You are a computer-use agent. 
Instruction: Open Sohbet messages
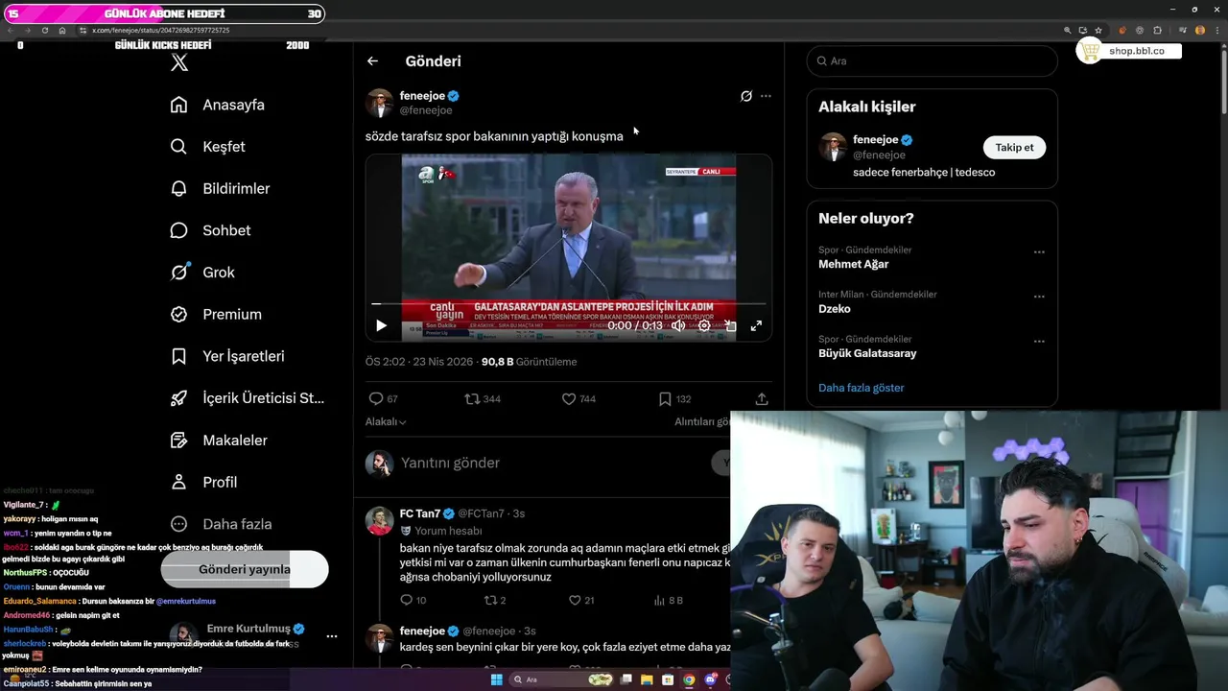(x=211, y=230)
